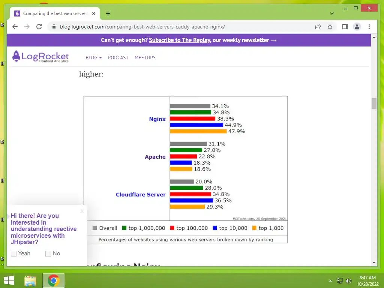Click the green top 1,000,000 legend swatch

tap(124, 228)
